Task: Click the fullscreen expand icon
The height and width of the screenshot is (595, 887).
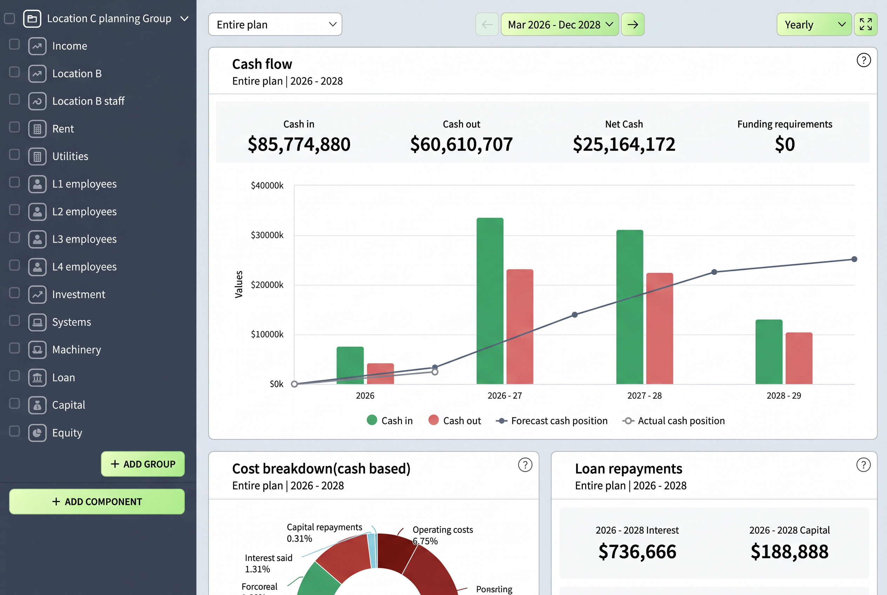Action: (x=865, y=24)
